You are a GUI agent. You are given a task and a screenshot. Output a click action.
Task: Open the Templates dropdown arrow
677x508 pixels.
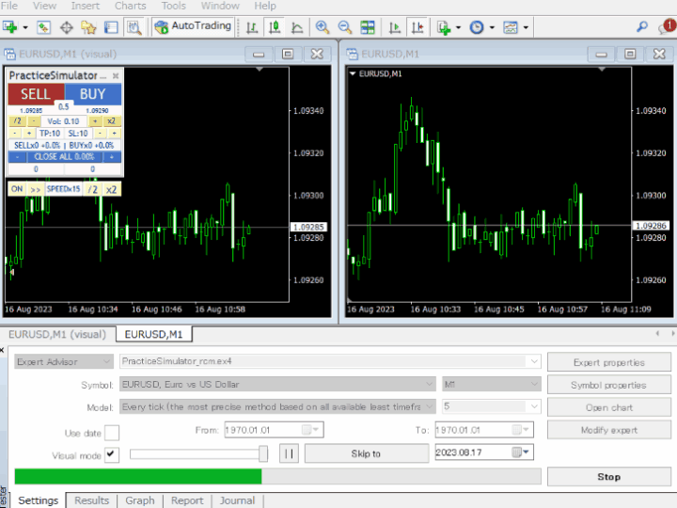[x=526, y=27]
